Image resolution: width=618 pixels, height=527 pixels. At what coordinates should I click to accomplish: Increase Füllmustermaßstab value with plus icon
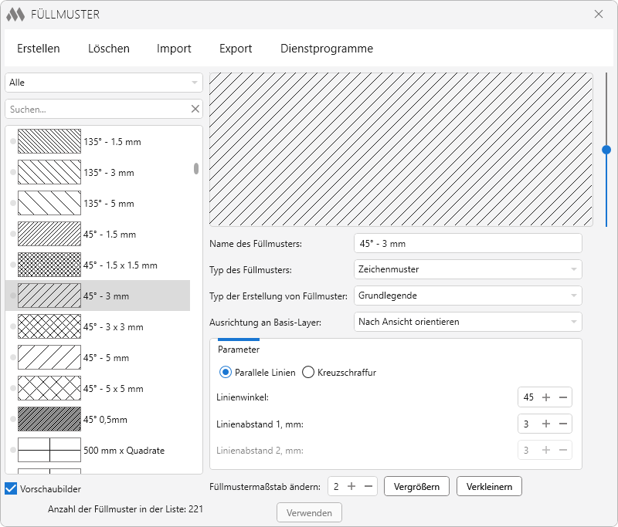[x=351, y=486]
